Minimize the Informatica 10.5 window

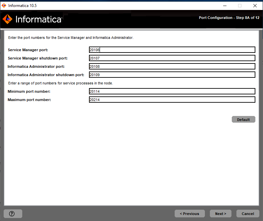[225, 6]
